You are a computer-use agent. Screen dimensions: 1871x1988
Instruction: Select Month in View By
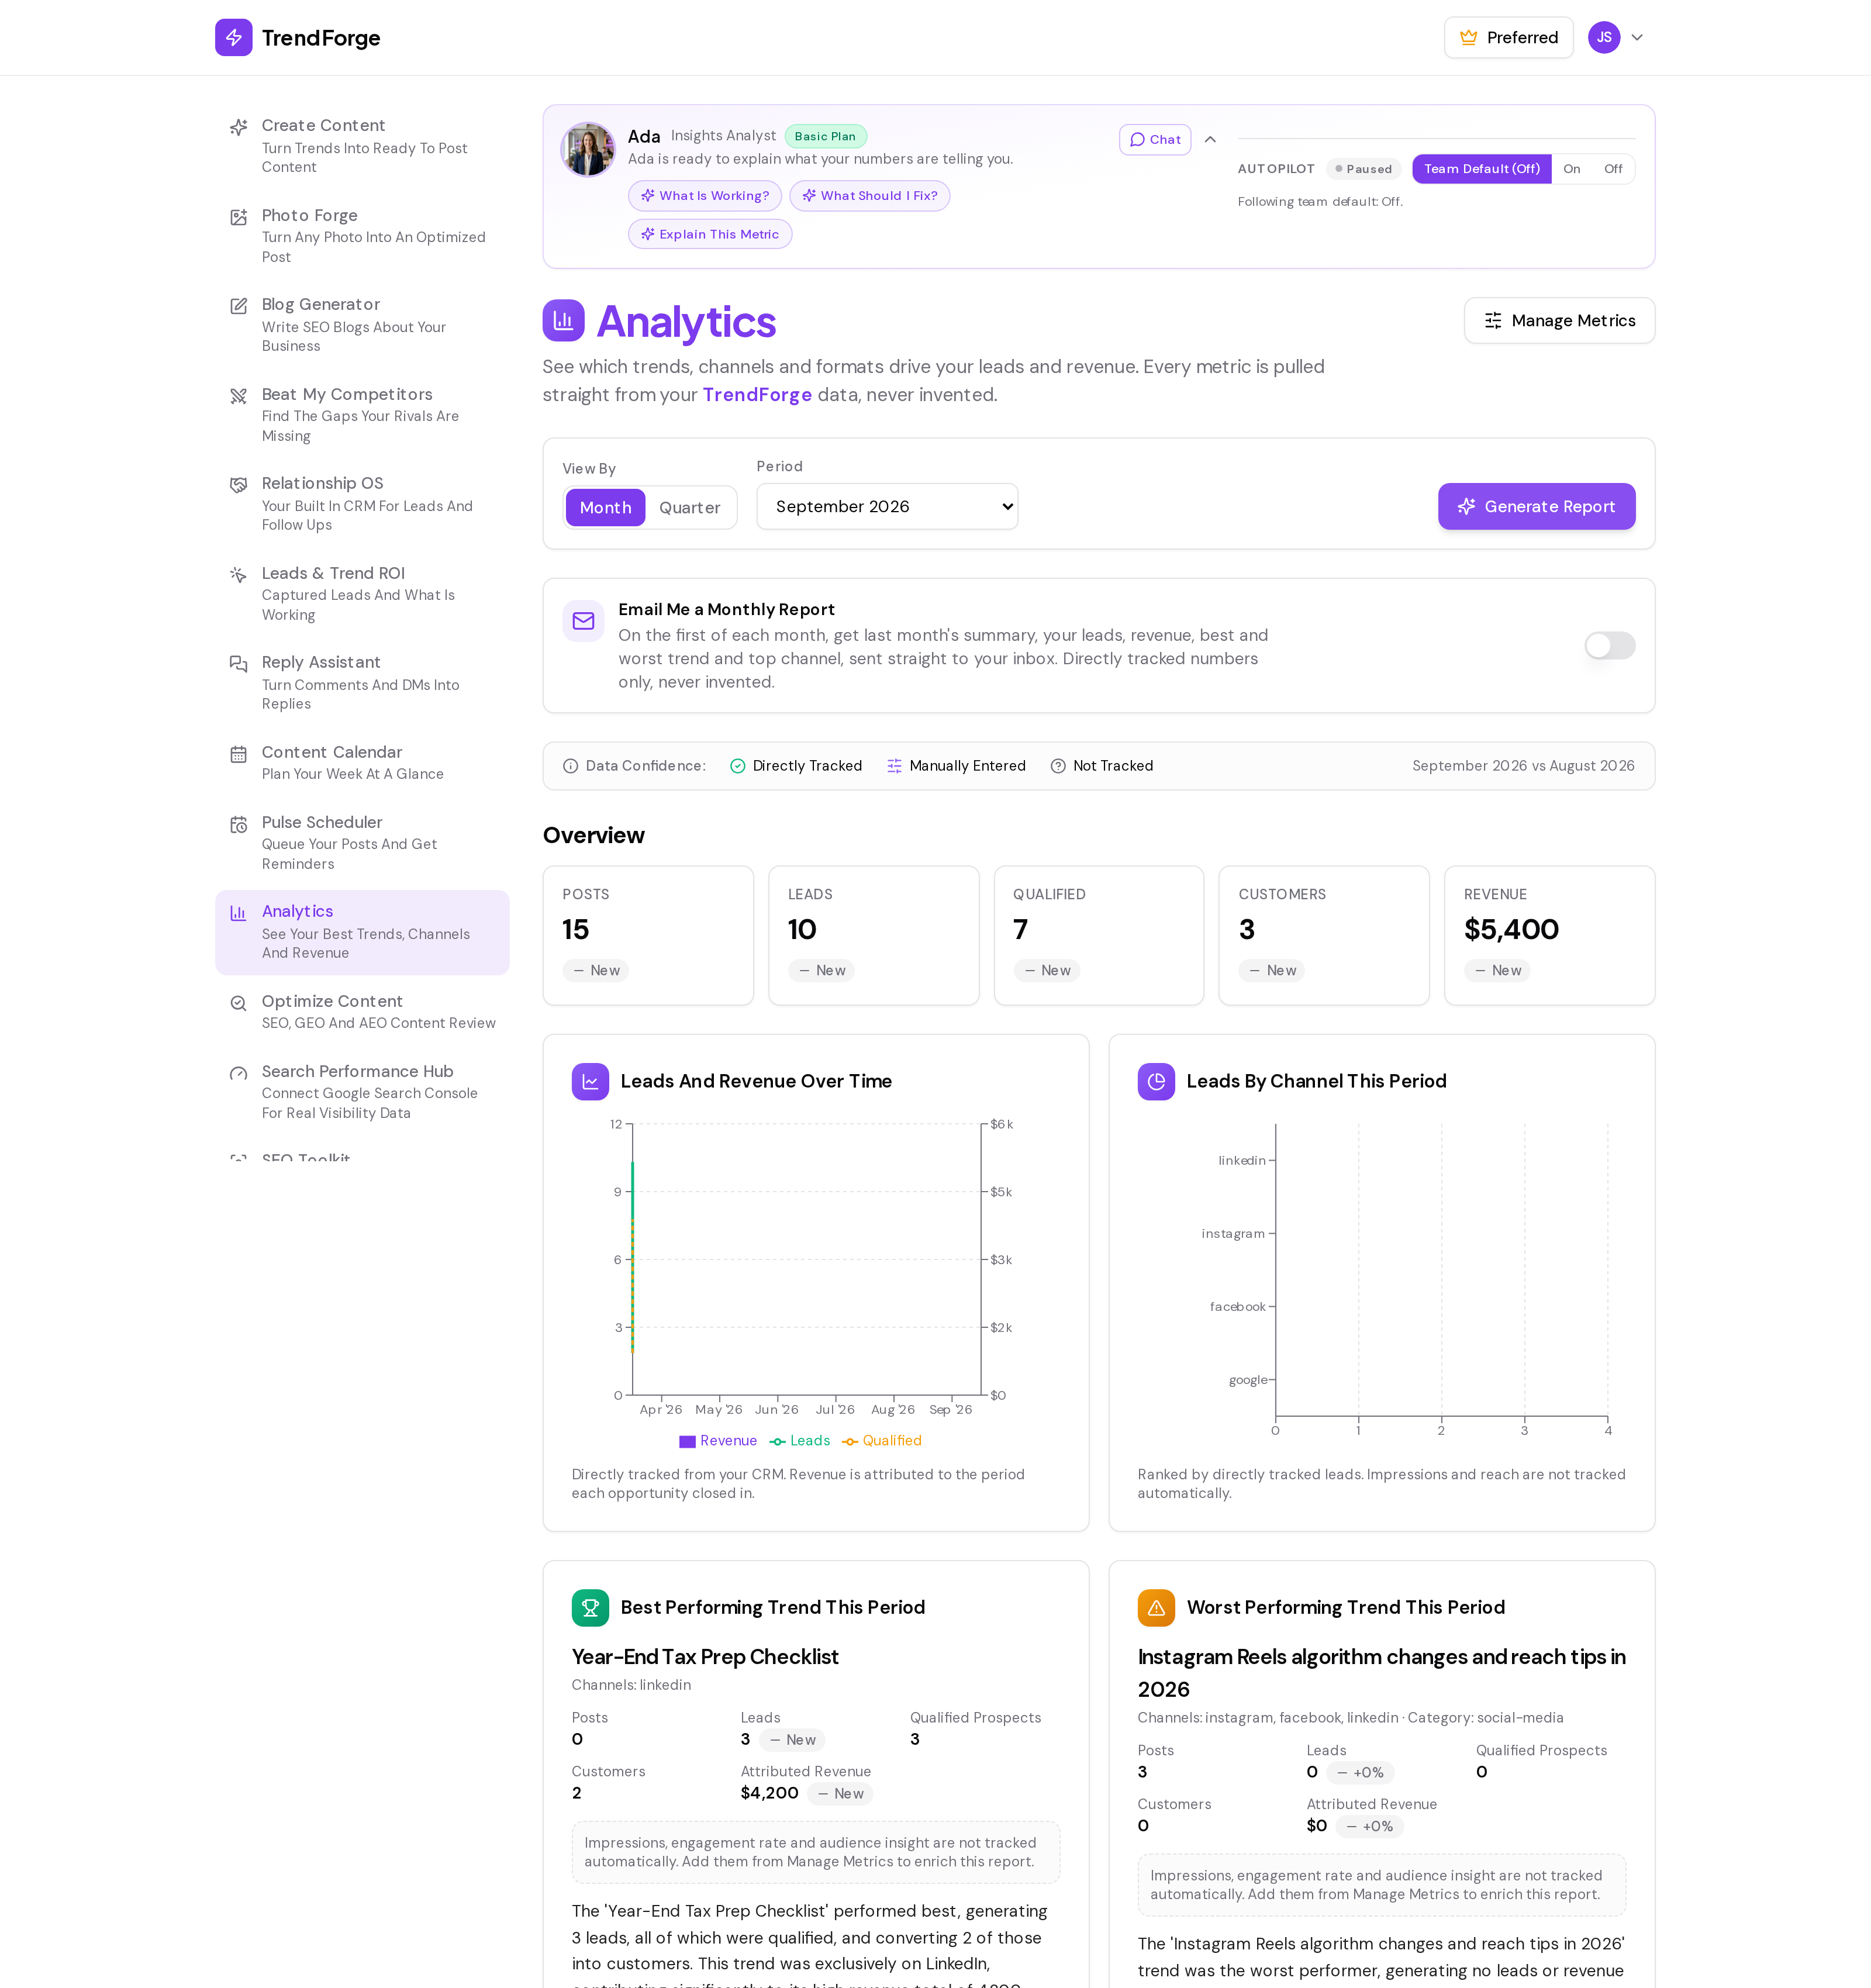point(605,508)
